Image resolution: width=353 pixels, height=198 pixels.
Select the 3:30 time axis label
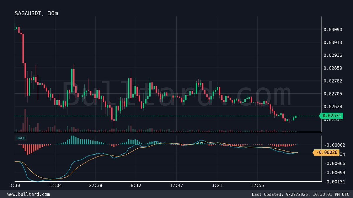click(15, 186)
